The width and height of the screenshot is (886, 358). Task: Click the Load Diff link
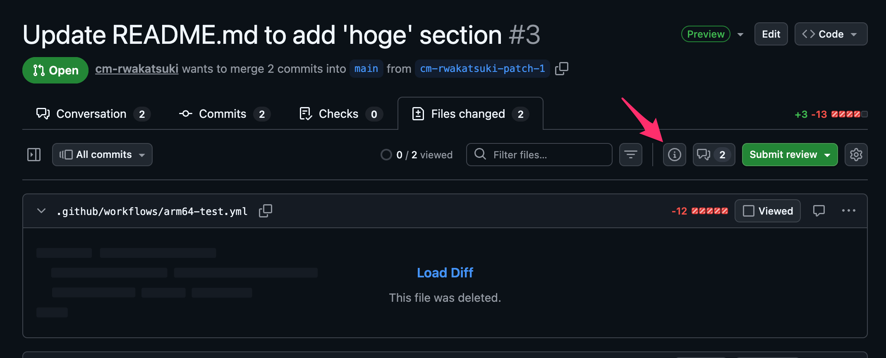pos(445,273)
